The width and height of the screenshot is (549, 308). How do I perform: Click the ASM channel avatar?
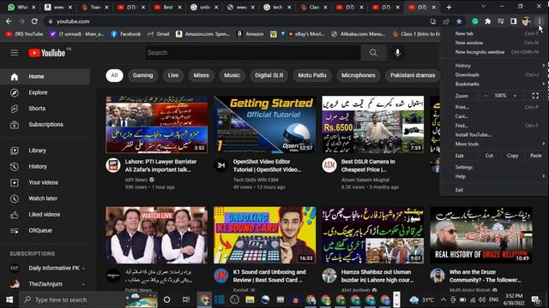[329, 165]
